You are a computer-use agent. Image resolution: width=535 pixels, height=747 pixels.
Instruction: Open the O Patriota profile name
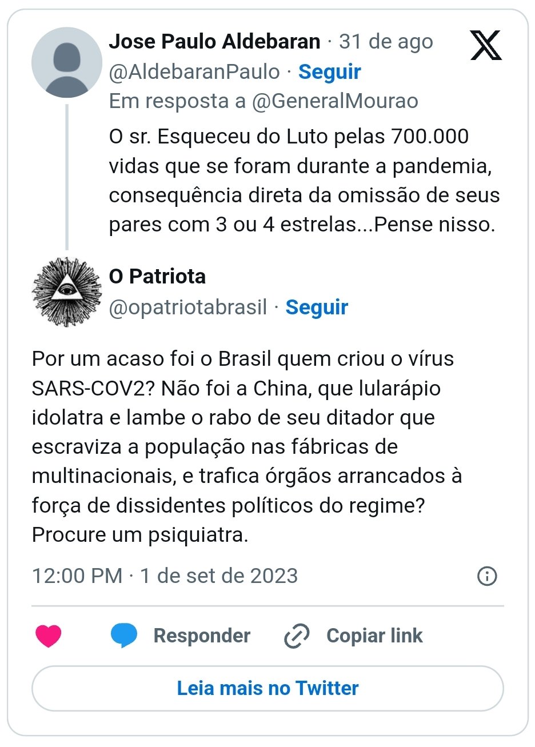point(157,277)
